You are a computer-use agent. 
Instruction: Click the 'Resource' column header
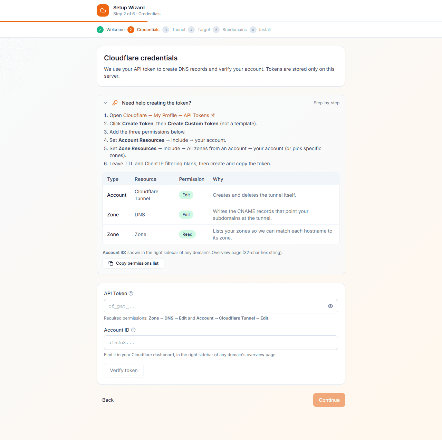tap(145, 179)
